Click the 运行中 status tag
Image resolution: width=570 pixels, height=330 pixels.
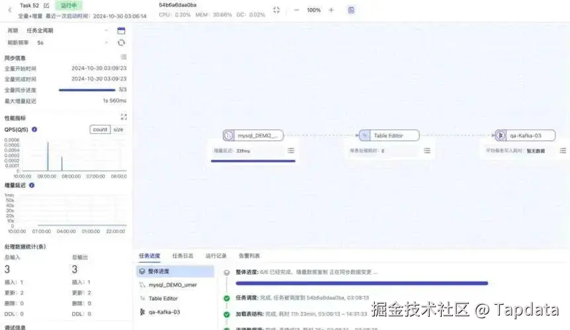click(x=68, y=5)
